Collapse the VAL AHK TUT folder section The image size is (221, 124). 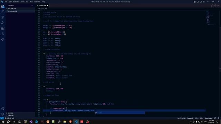[x=20, y=9]
